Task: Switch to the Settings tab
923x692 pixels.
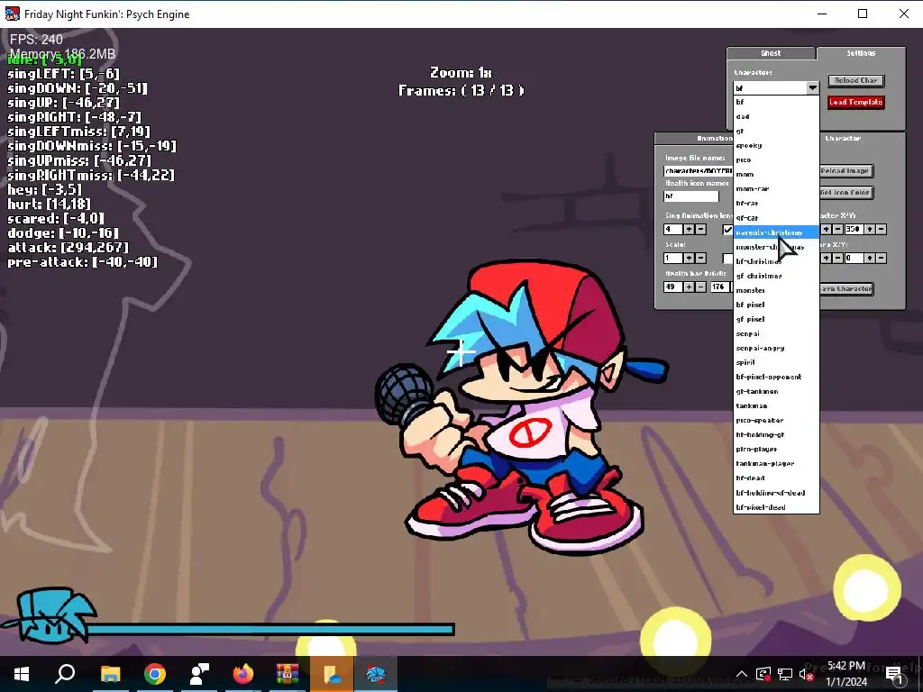Action: (861, 53)
